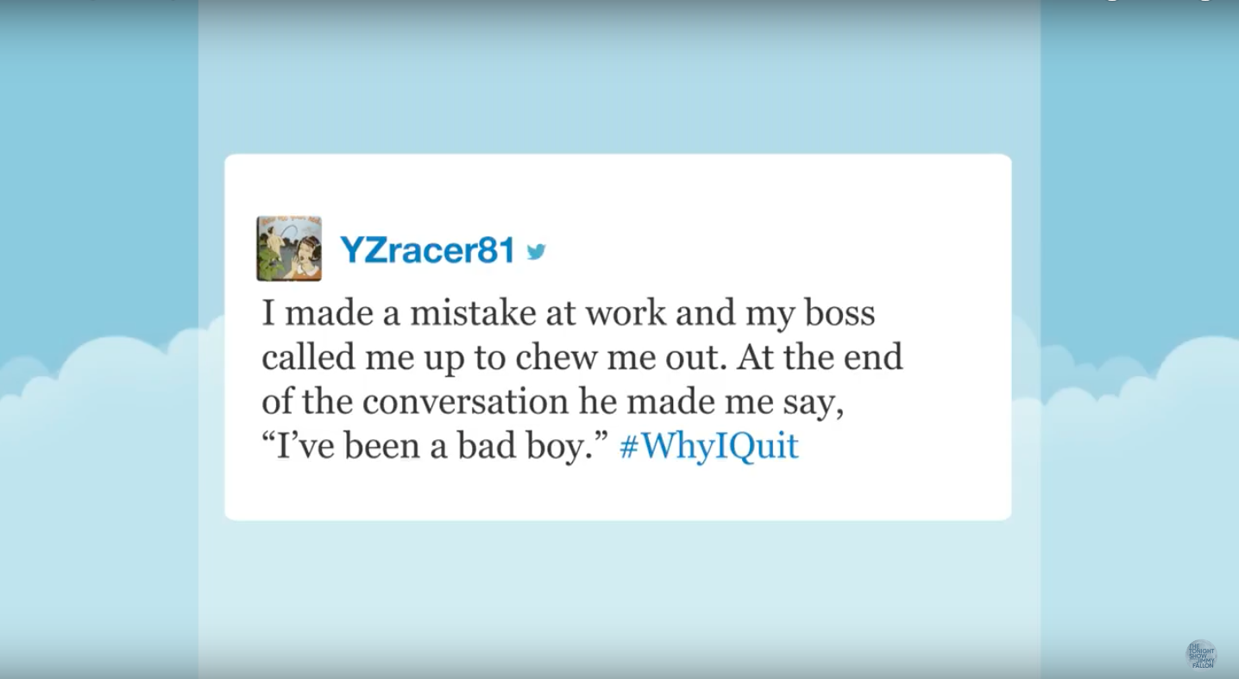This screenshot has width=1239, height=679.
Task: Click the tweet's first line about mistake at work
Action: click(569, 313)
